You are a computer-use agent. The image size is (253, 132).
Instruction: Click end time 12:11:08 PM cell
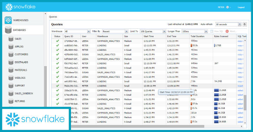point(177,82)
